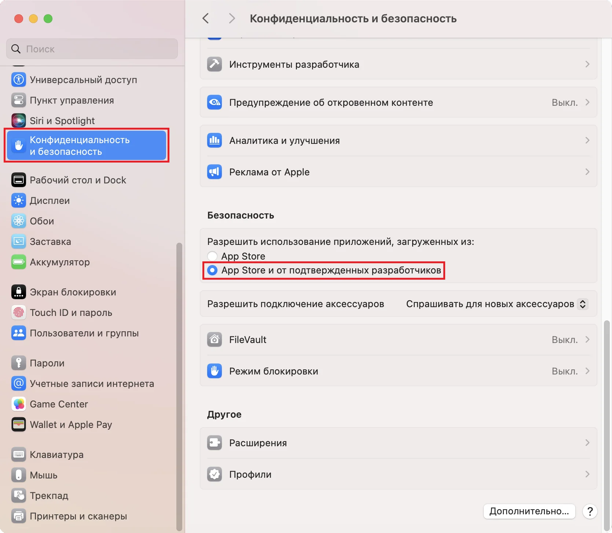612x533 pixels.
Task: Click the Дополнительно… button
Action: pos(529,511)
